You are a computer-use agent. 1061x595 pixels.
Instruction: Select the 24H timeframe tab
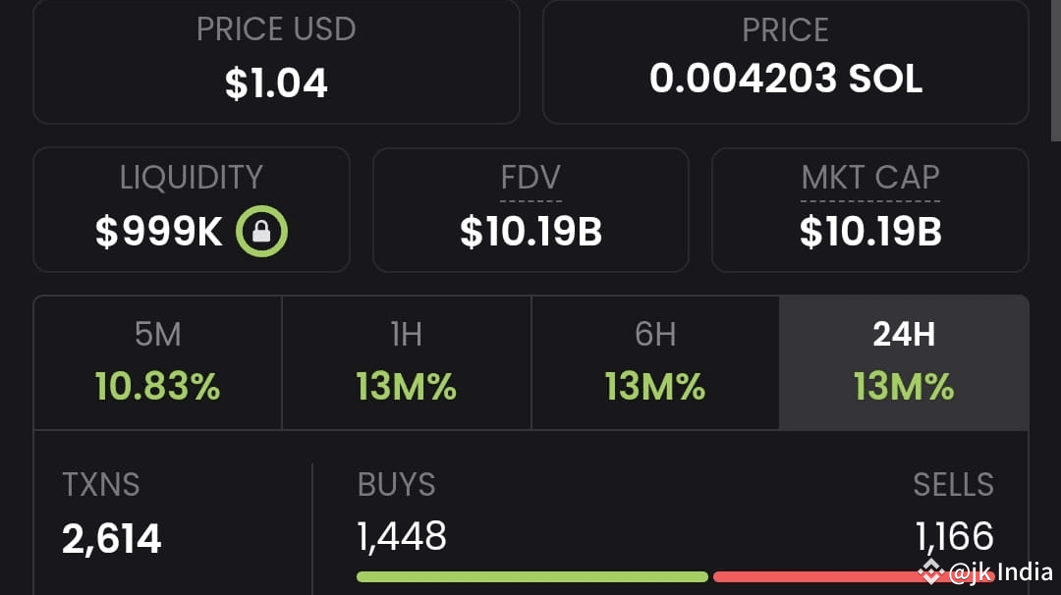coord(904,363)
